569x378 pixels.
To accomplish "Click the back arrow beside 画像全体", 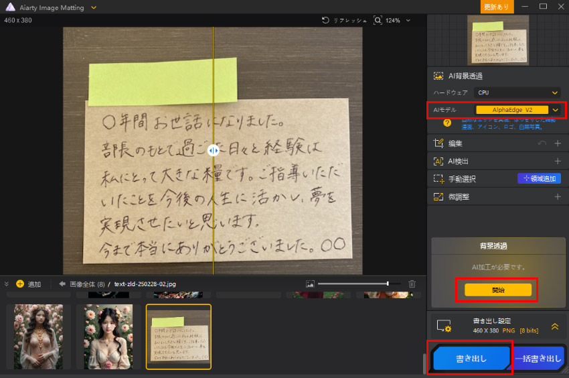I will pyautogui.click(x=62, y=284).
